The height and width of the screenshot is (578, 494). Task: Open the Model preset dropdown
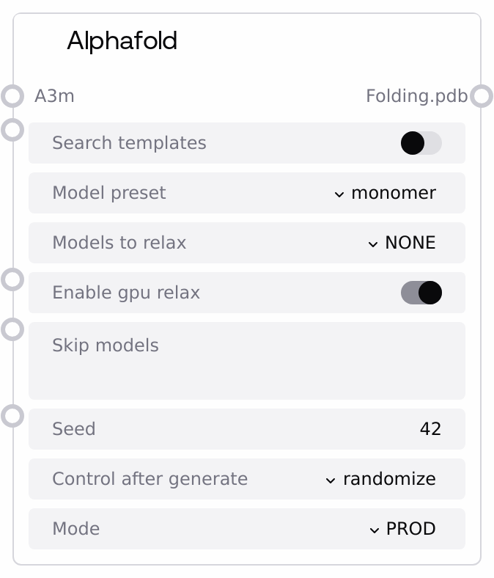click(386, 193)
